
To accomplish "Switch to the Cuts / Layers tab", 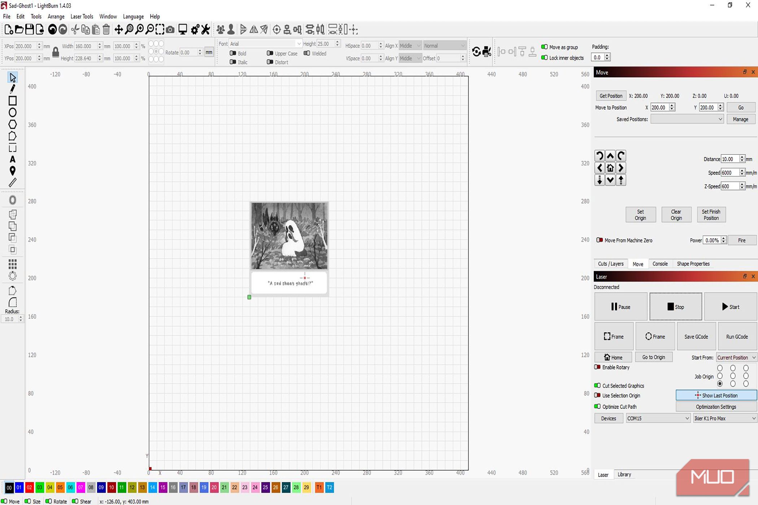I will (610, 264).
